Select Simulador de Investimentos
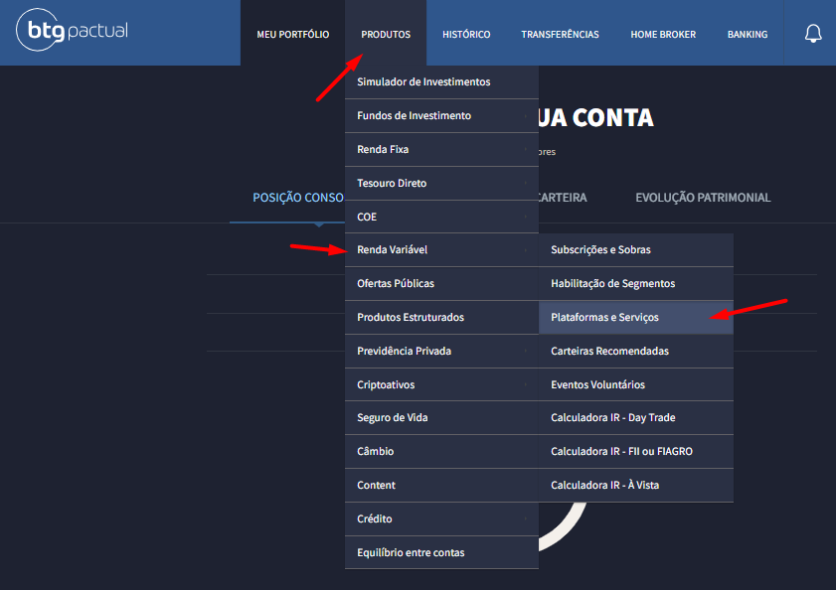Image resolution: width=836 pixels, height=590 pixels. click(441, 82)
